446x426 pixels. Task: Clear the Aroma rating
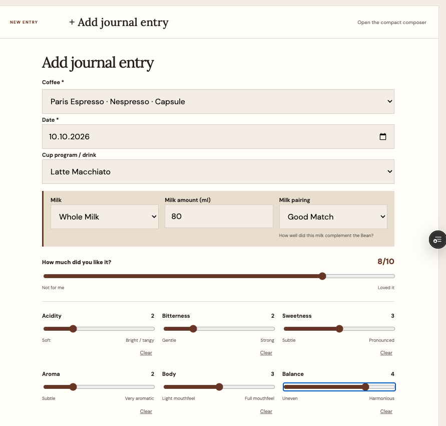146,411
